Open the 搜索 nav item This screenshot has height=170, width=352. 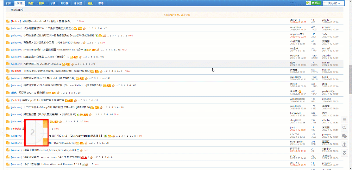(42, 4)
